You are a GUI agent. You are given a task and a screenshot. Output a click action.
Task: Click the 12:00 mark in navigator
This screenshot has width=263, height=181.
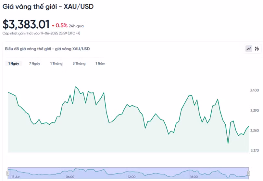point(131,177)
